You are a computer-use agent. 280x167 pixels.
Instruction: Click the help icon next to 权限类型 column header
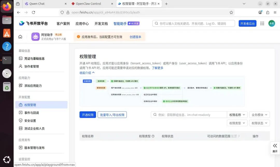coord(152,136)
